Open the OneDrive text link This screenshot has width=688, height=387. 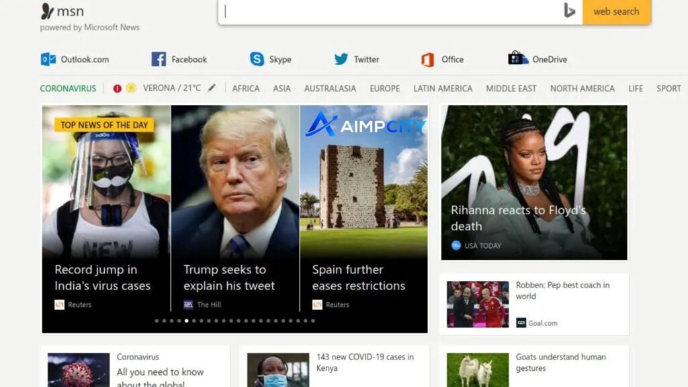click(x=550, y=59)
